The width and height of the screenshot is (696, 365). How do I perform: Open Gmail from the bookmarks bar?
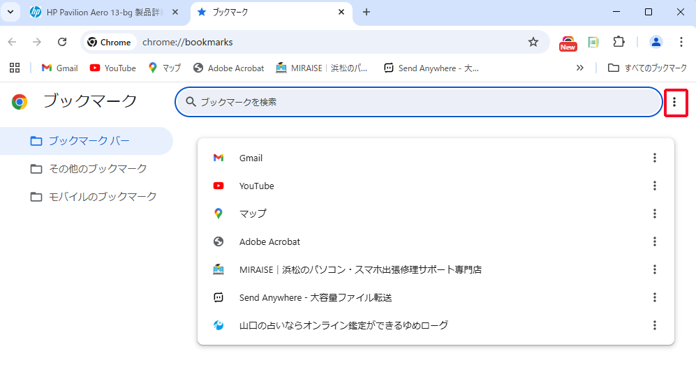click(59, 68)
